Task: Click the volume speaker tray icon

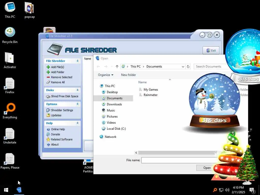Action: [x=227, y=190]
